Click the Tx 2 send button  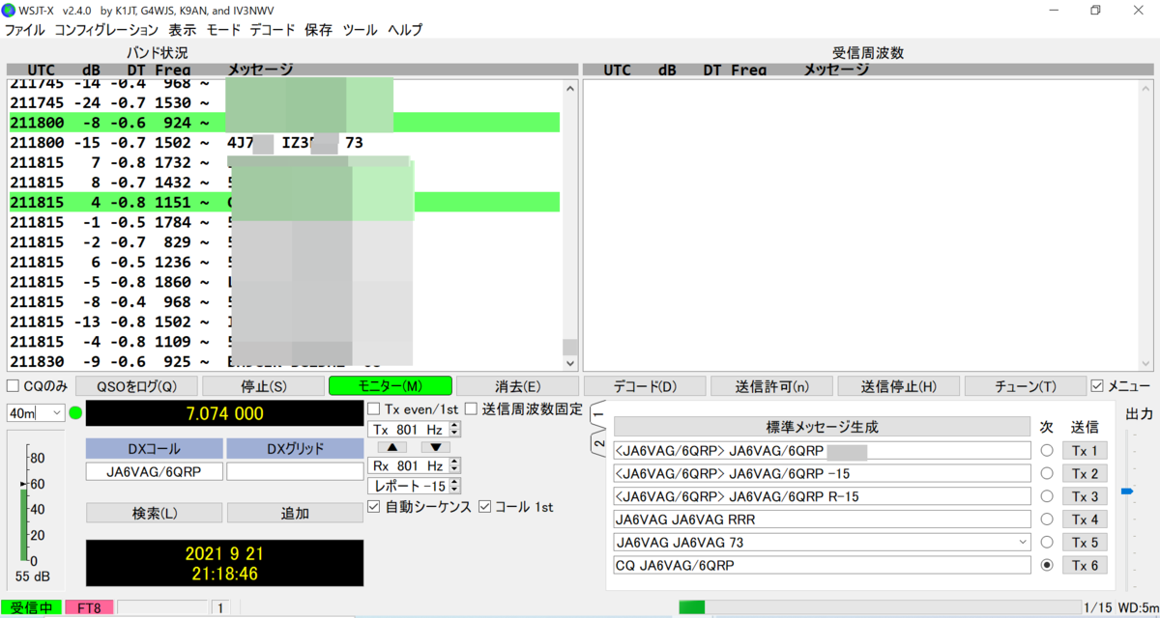(x=1085, y=474)
